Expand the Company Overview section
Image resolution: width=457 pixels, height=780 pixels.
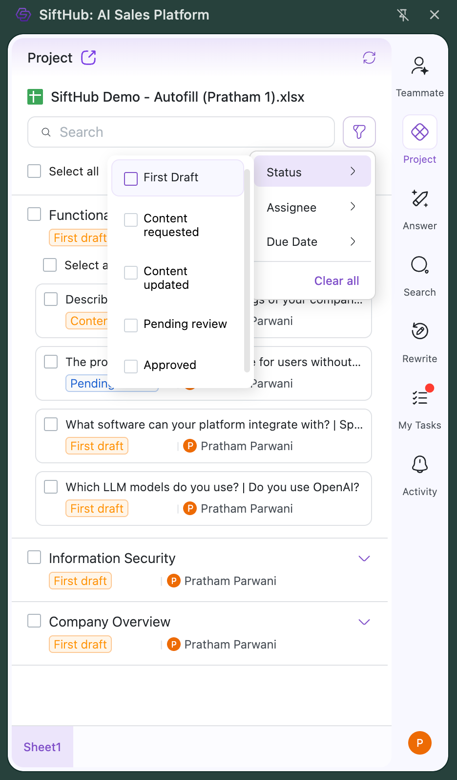364,622
